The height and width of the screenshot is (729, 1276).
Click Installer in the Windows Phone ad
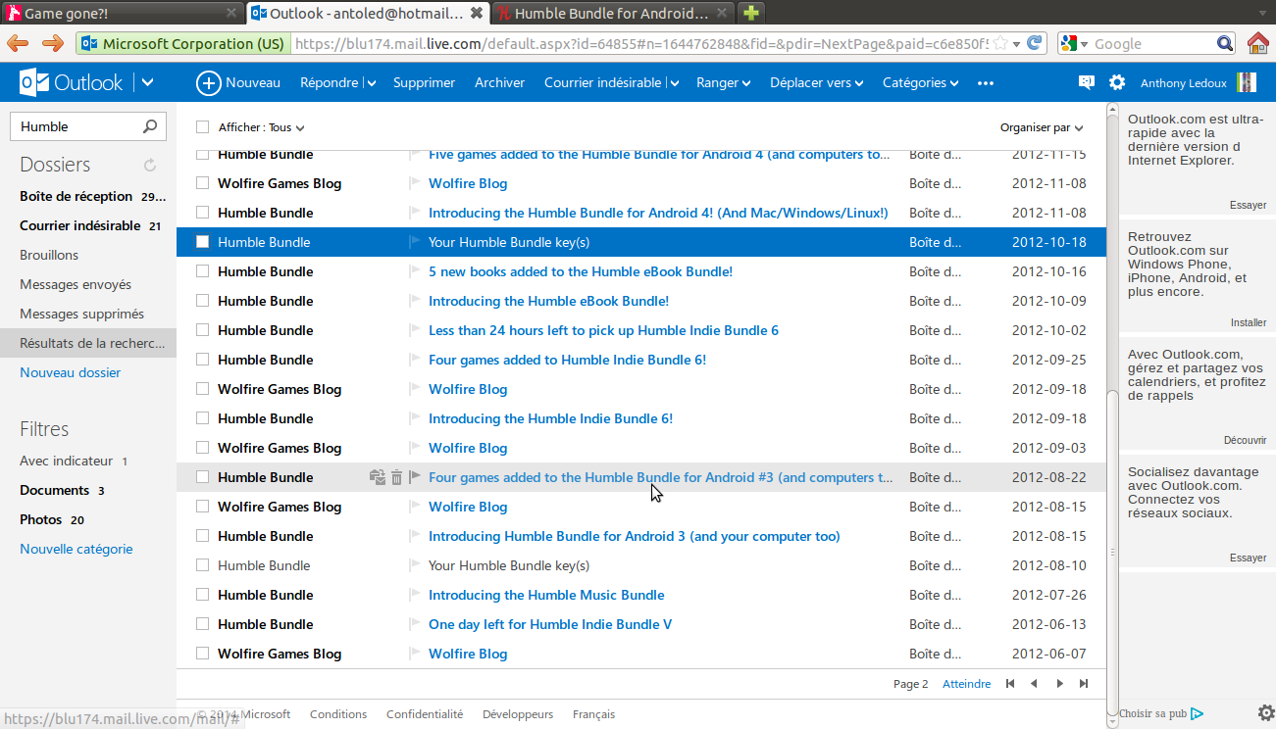[1249, 322]
